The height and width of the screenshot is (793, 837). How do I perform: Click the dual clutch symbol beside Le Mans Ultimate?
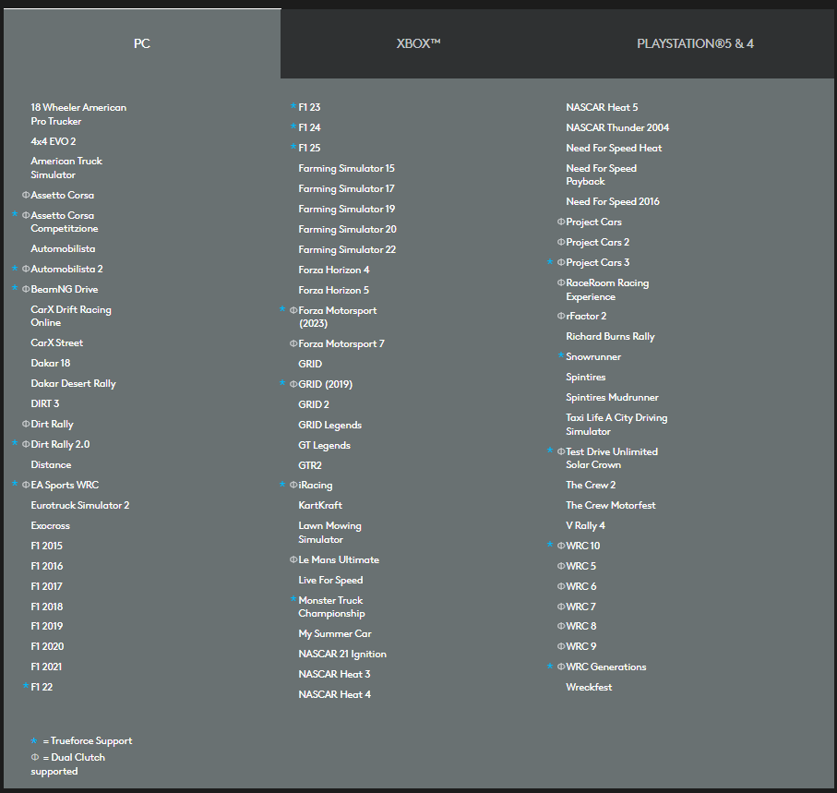tap(293, 559)
